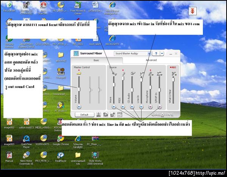This screenshot has width=227, height=177.
Task: Switch to the Advanced tab
Action: (x=151, y=60)
